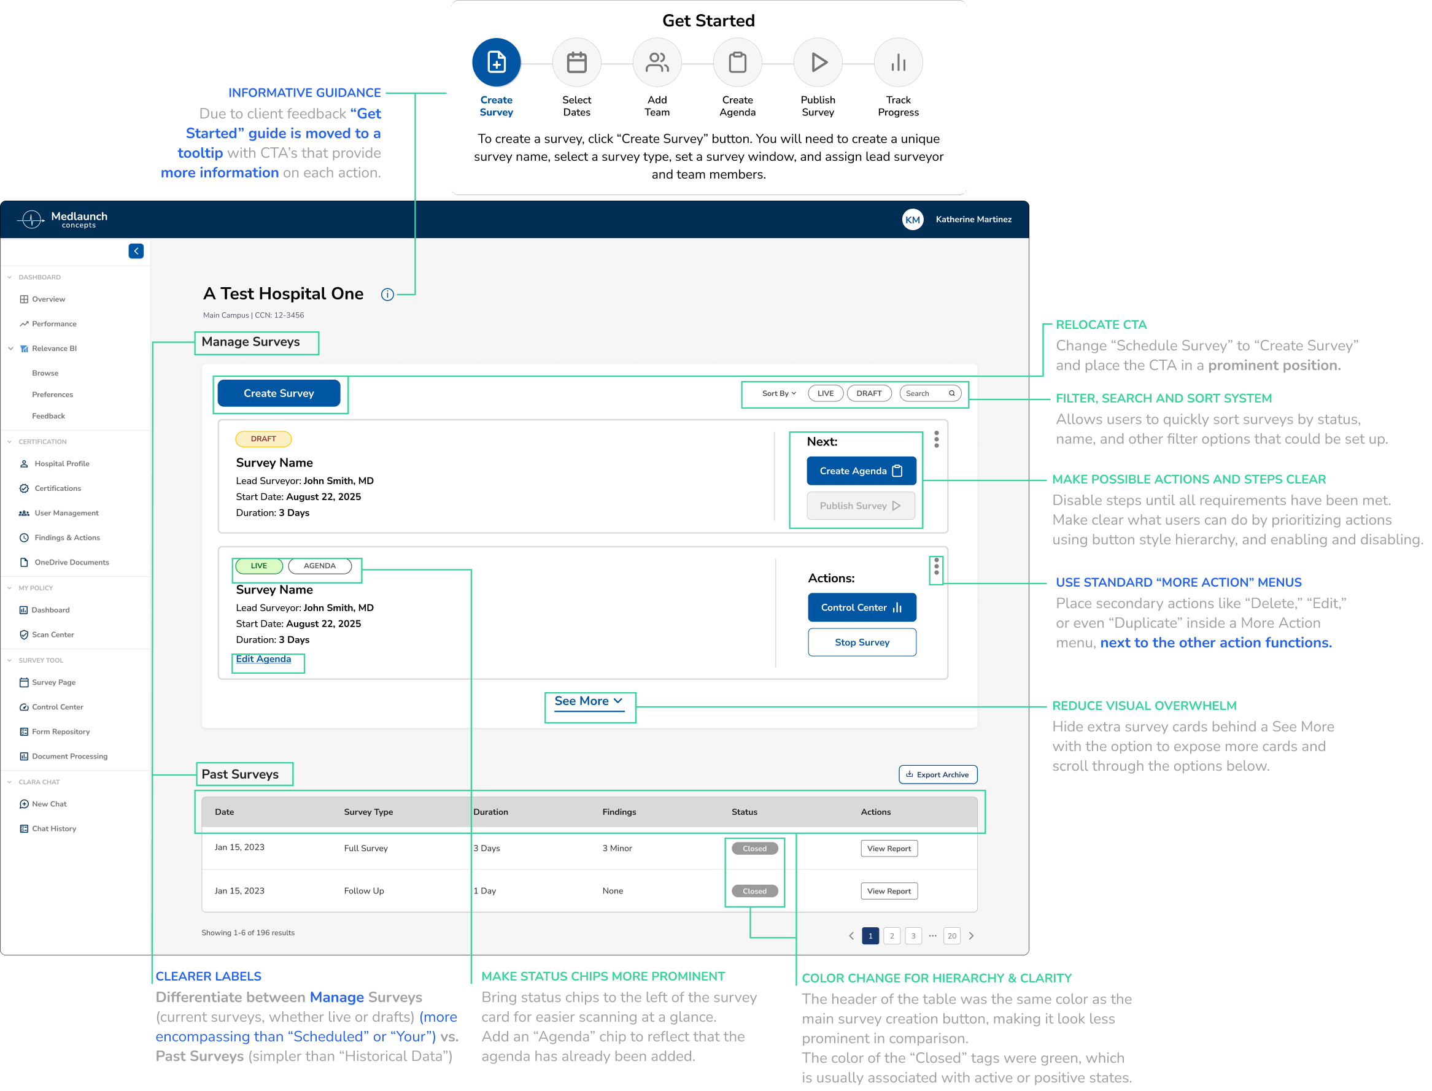Image resolution: width=1432 pixels, height=1091 pixels.
Task: Open Chat History from the sidebar menu
Action: coord(53,828)
